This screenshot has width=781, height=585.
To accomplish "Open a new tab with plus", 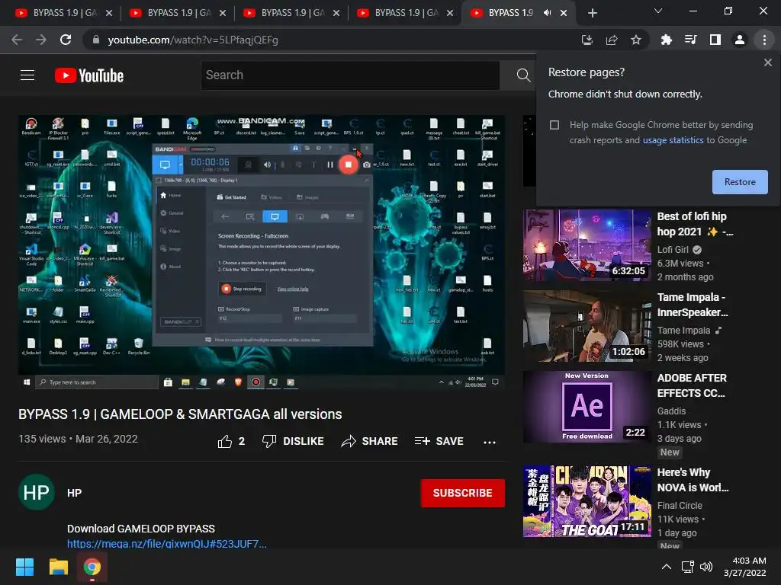I will [592, 13].
